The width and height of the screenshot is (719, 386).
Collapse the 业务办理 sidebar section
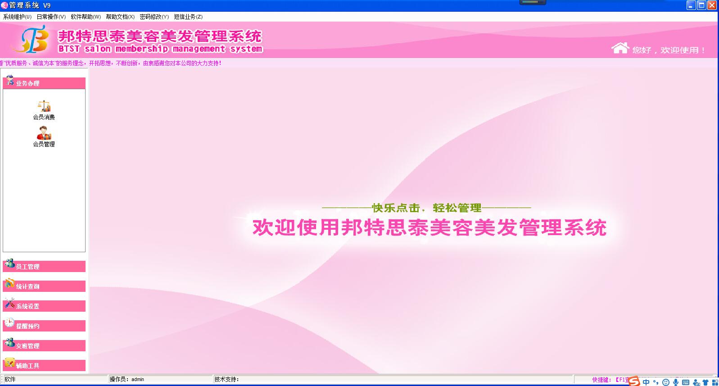coord(44,83)
